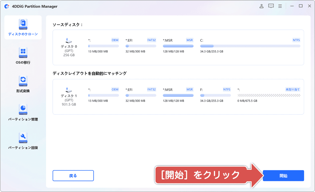Click the ディスク 0 source disk icon

[69, 41]
